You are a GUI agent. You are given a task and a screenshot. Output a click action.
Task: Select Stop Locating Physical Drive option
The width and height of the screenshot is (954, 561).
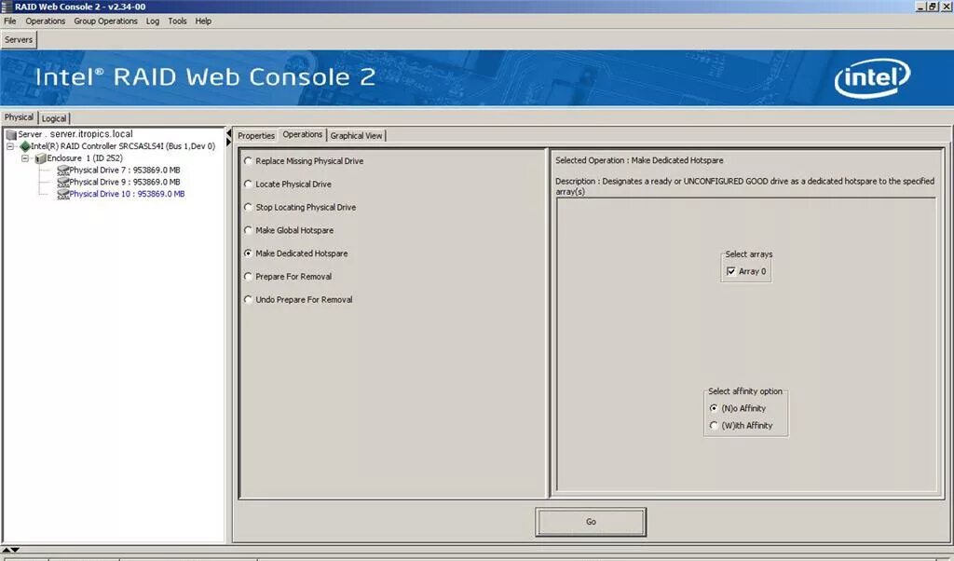tap(300, 208)
